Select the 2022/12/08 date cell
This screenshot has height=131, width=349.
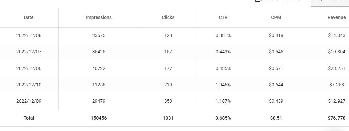coord(29,35)
